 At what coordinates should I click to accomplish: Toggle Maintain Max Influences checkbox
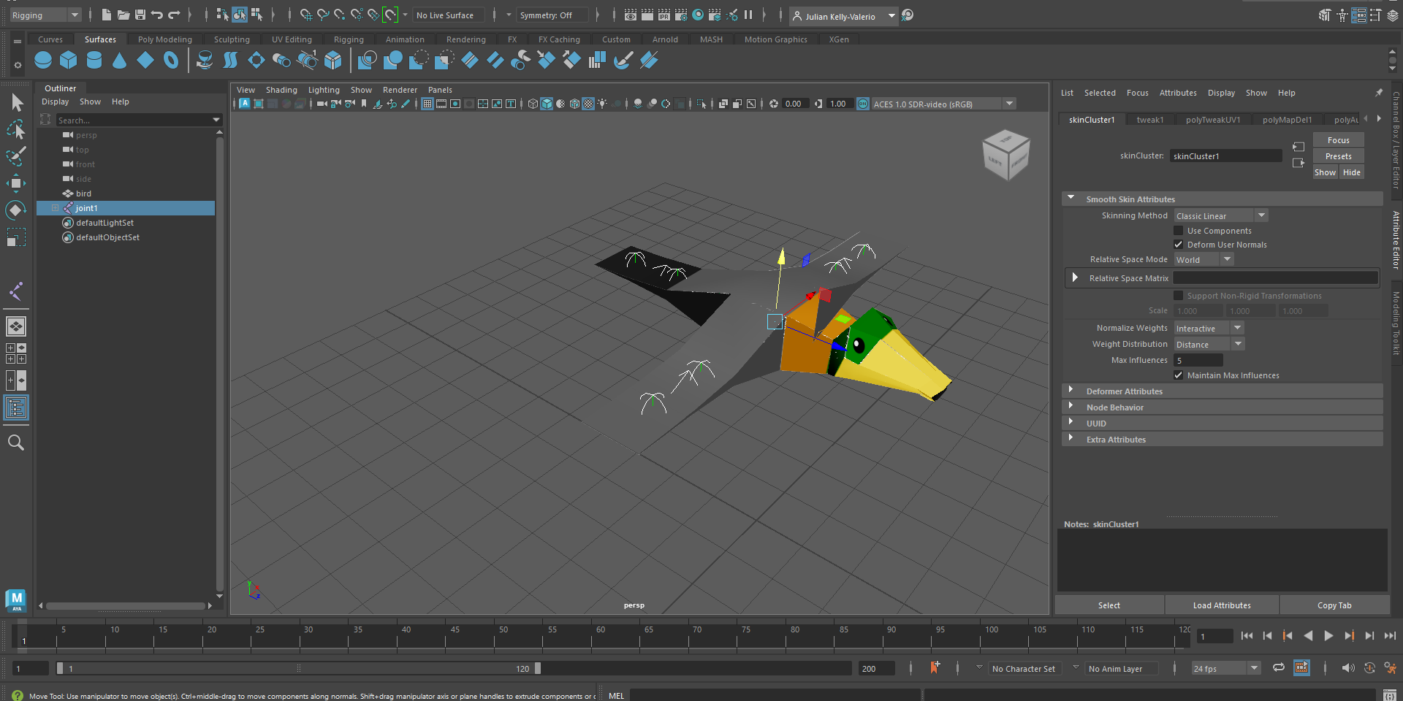tap(1178, 375)
